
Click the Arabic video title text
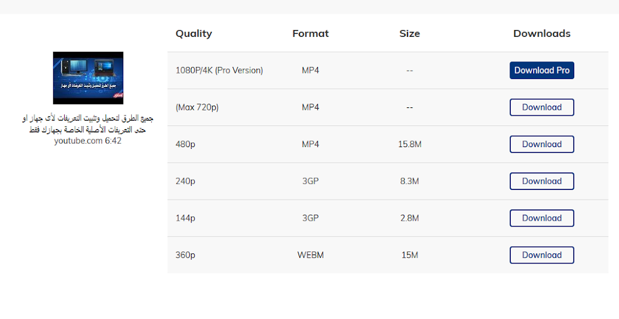click(x=88, y=124)
